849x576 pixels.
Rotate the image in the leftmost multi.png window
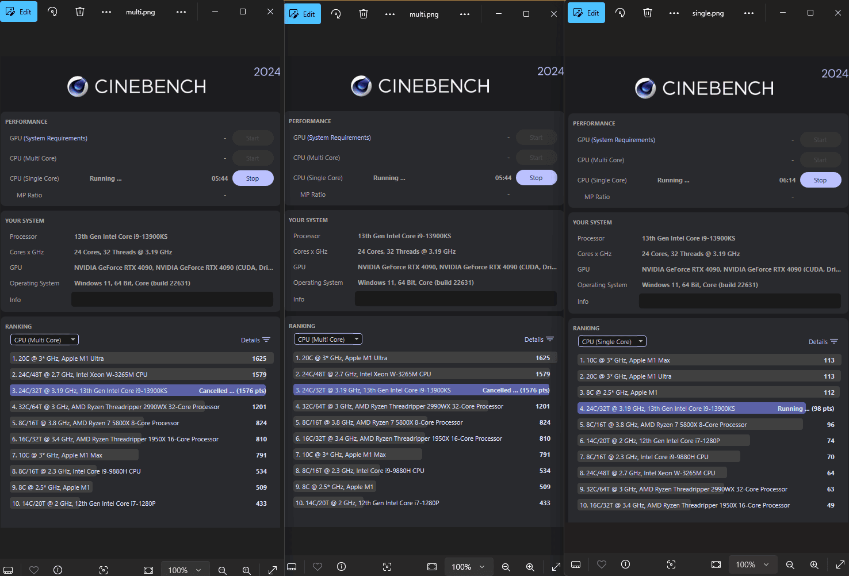click(52, 12)
